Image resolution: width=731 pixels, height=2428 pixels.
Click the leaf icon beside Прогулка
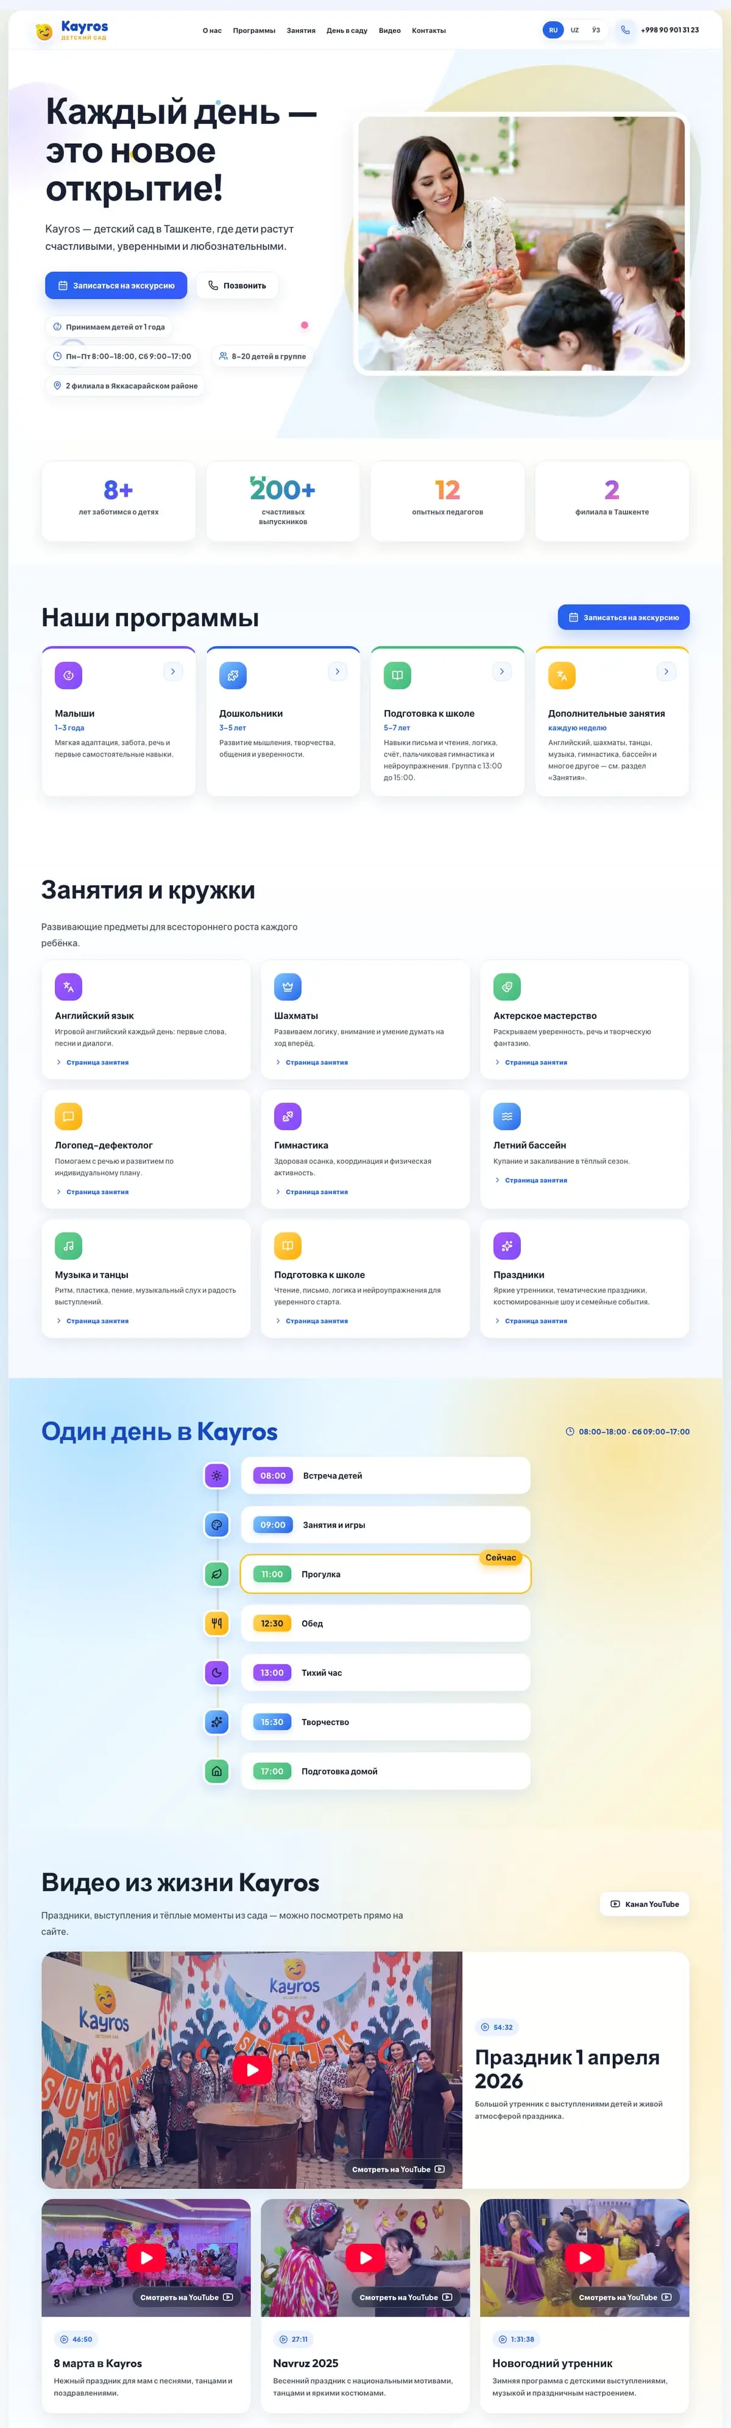pyautogui.click(x=217, y=1573)
